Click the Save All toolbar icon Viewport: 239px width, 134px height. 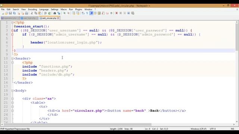pos(14,13)
